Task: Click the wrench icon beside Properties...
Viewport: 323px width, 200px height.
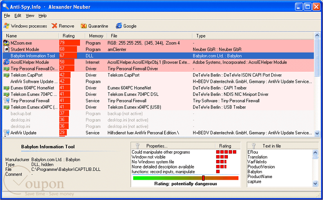Action: [138, 146]
